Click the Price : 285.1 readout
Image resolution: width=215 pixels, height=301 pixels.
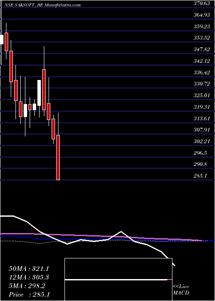tap(29, 295)
